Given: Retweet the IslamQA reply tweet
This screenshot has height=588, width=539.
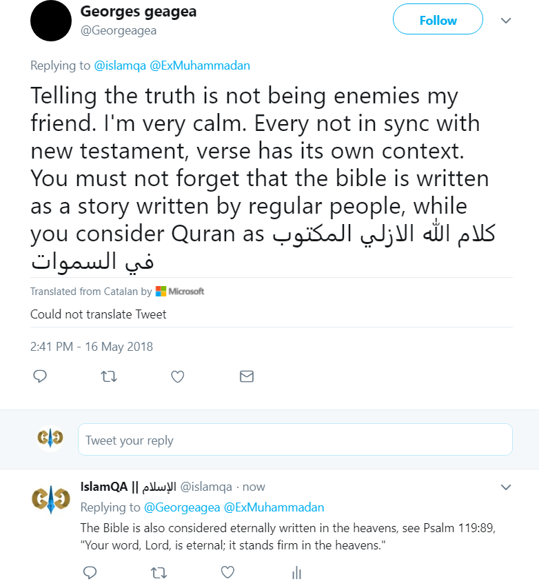Looking at the screenshot, I should [159, 572].
